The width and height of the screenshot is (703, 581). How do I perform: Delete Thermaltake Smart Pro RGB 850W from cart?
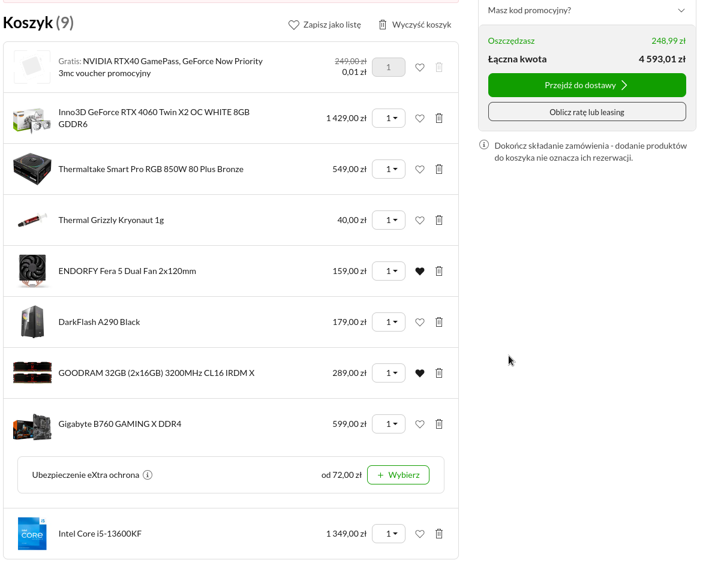coord(439,169)
